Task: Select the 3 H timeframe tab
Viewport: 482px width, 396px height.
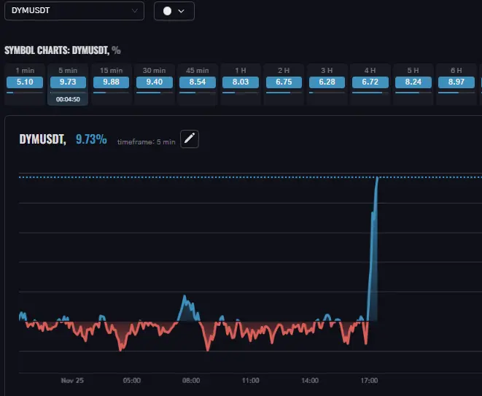Action: point(327,84)
